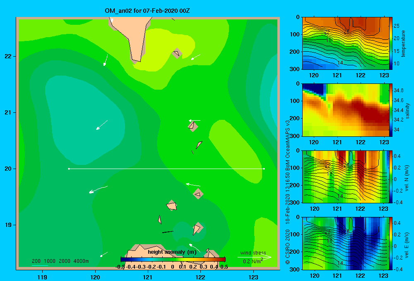Click the wind arrow near longitude 122 latitude 22
Viewport: 414px width, 281px height.
(x=196, y=57)
